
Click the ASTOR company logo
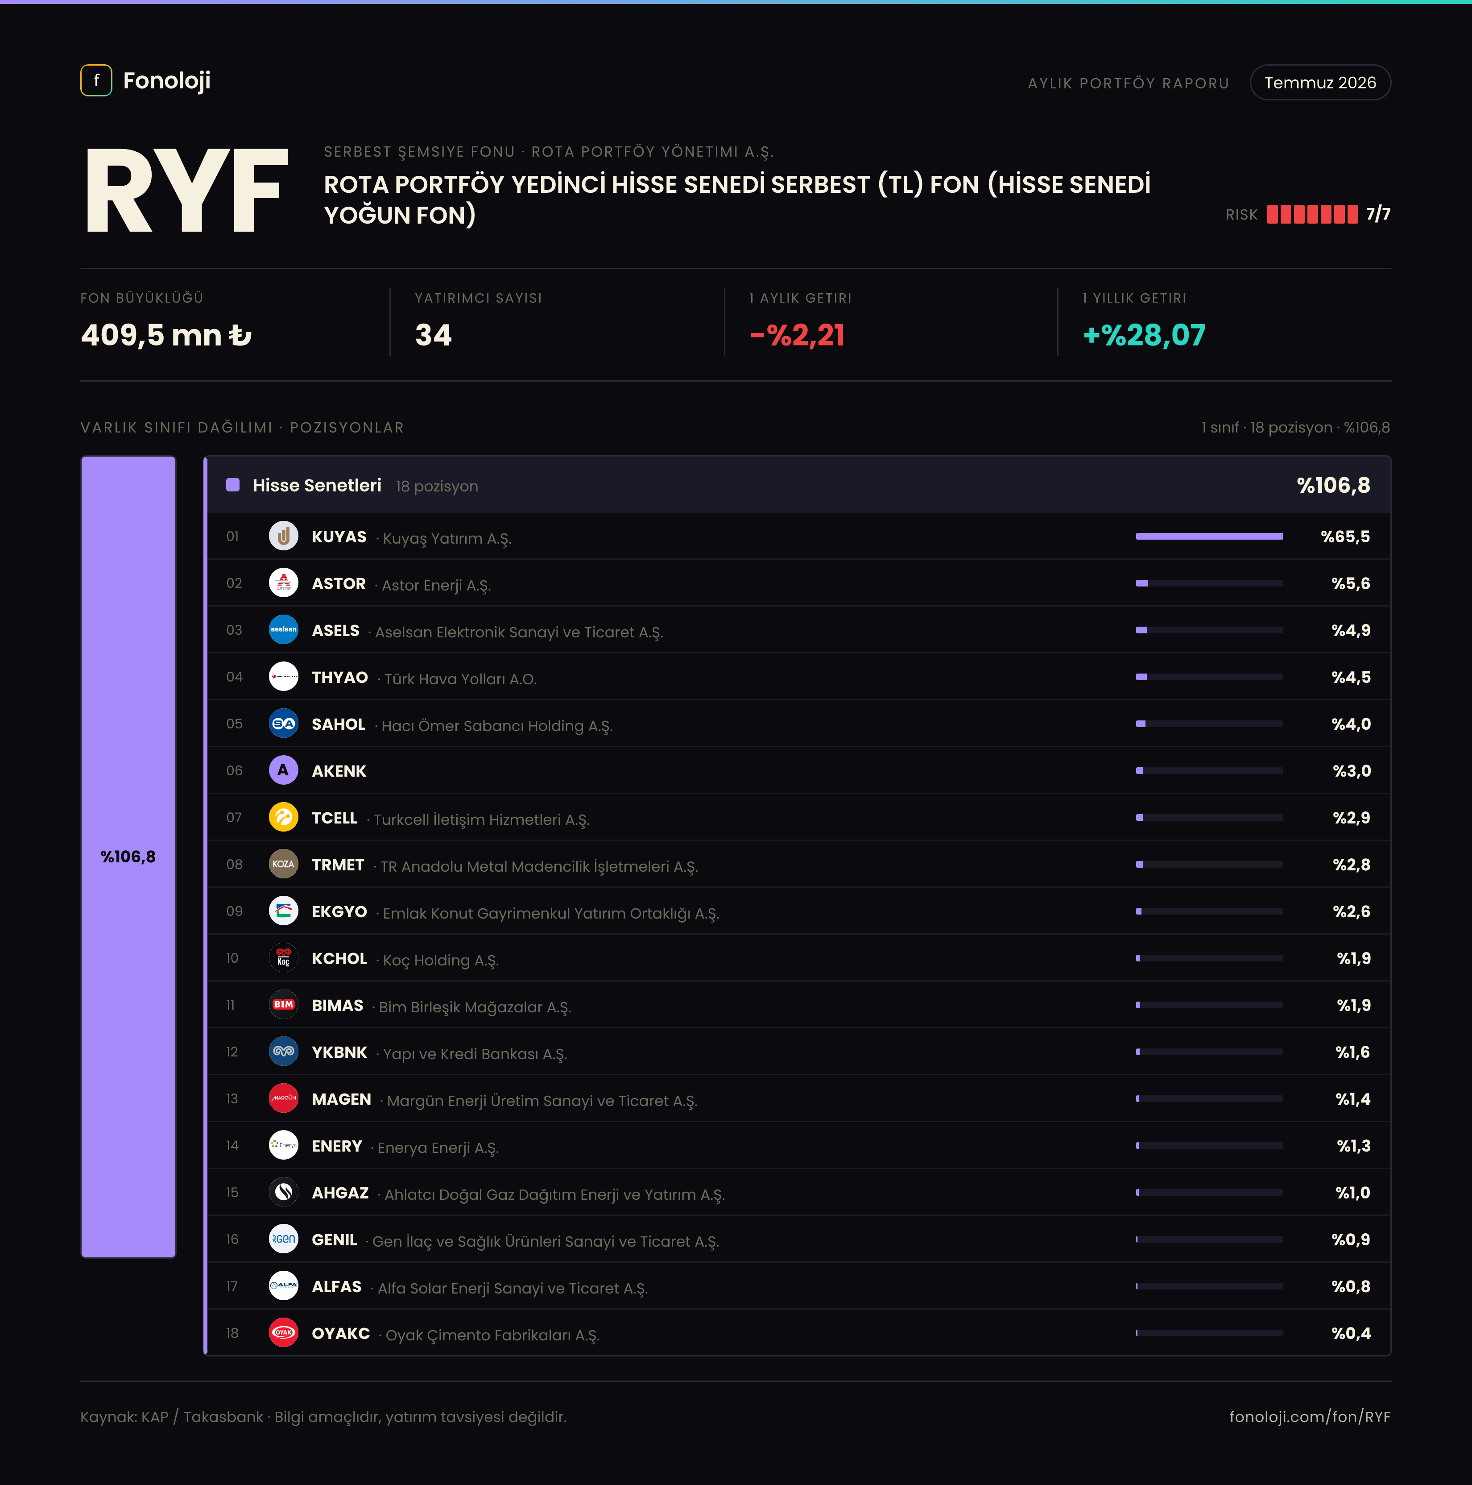pyautogui.click(x=284, y=582)
